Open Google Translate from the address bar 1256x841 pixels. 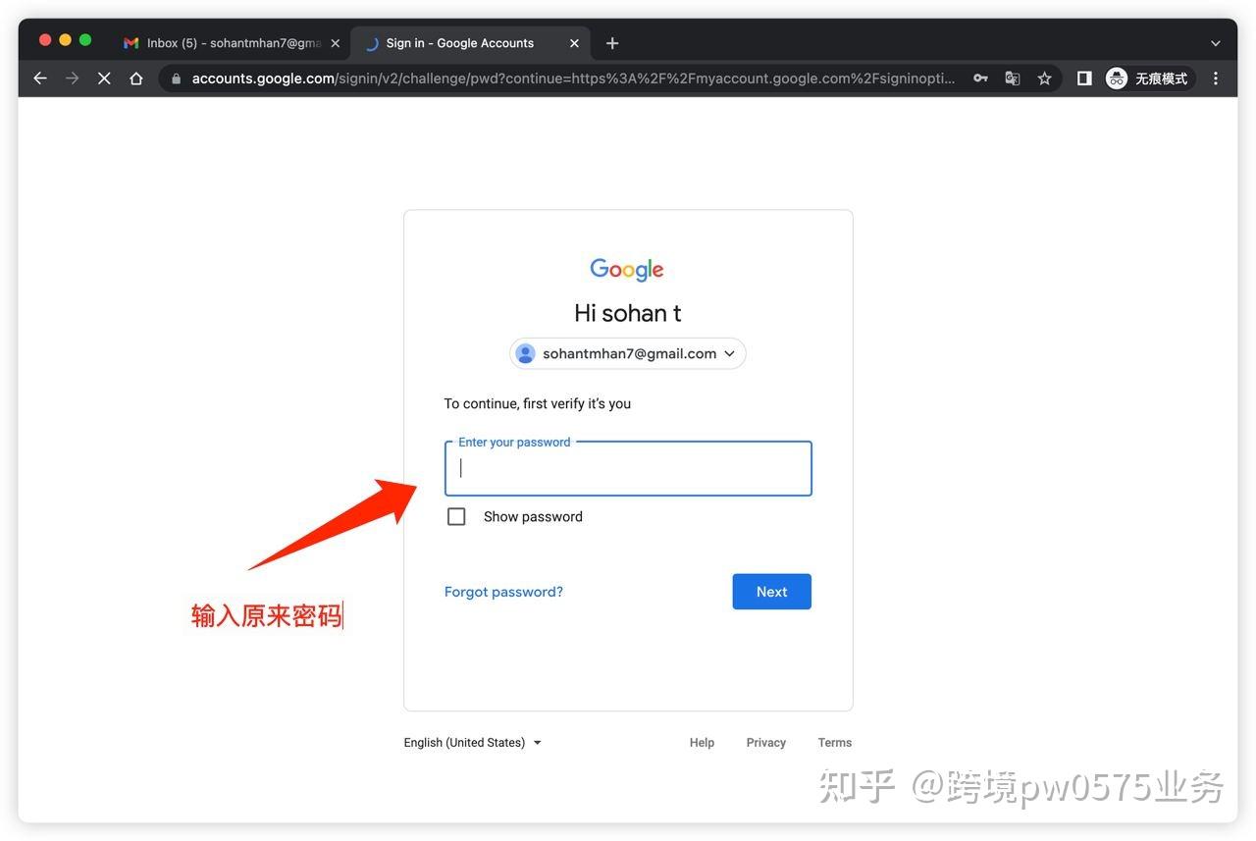1012,78
